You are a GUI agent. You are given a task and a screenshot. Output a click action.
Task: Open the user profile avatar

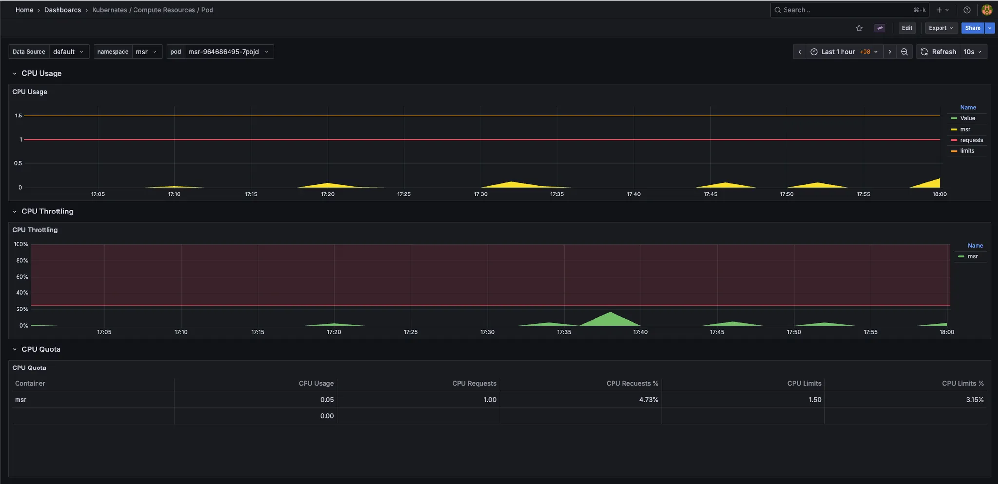[x=987, y=10]
